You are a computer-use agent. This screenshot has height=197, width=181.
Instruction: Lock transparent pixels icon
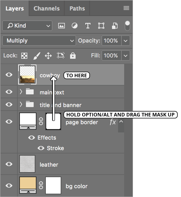pos(24,55)
